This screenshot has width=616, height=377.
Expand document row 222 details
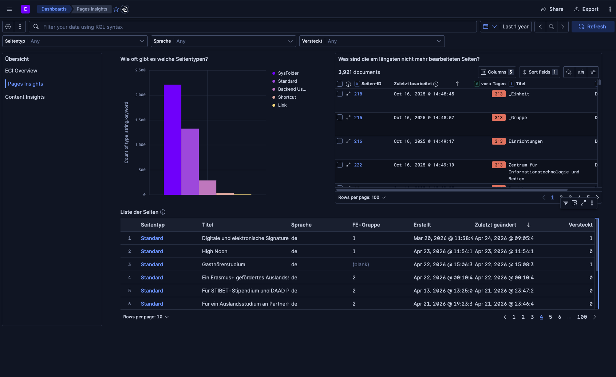click(x=348, y=165)
